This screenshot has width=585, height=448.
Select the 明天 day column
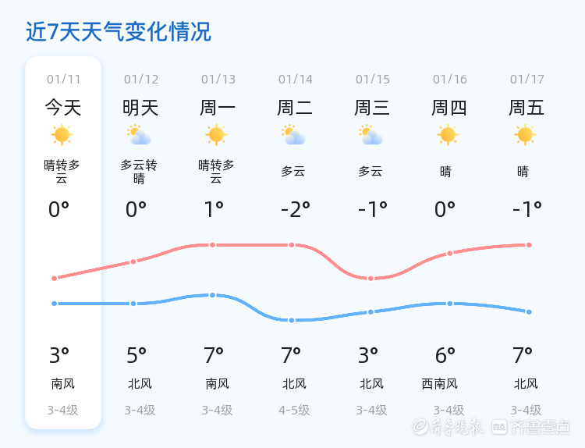[140, 242]
